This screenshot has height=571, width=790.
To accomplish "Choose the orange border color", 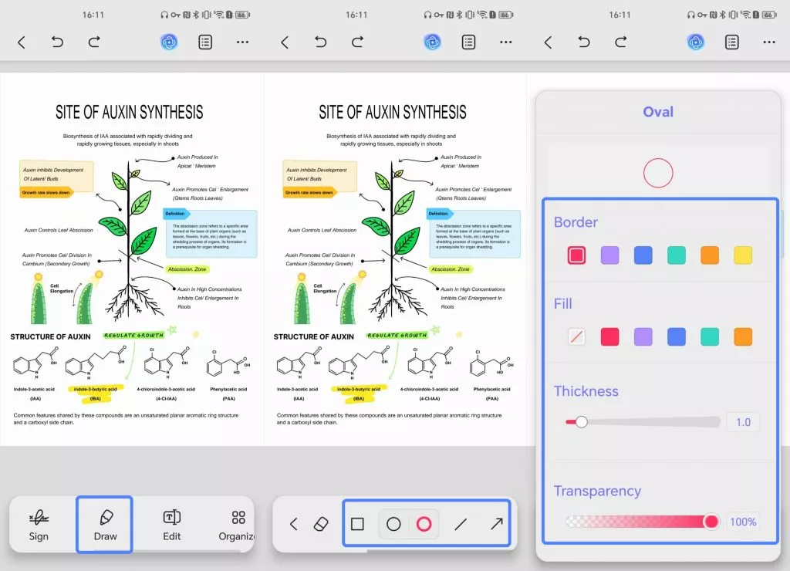I will pyautogui.click(x=710, y=255).
